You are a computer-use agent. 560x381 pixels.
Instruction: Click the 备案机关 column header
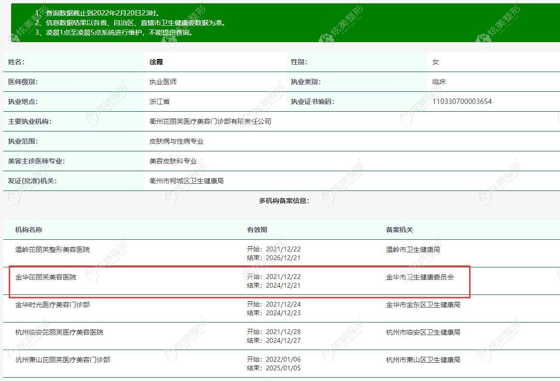tap(399, 230)
